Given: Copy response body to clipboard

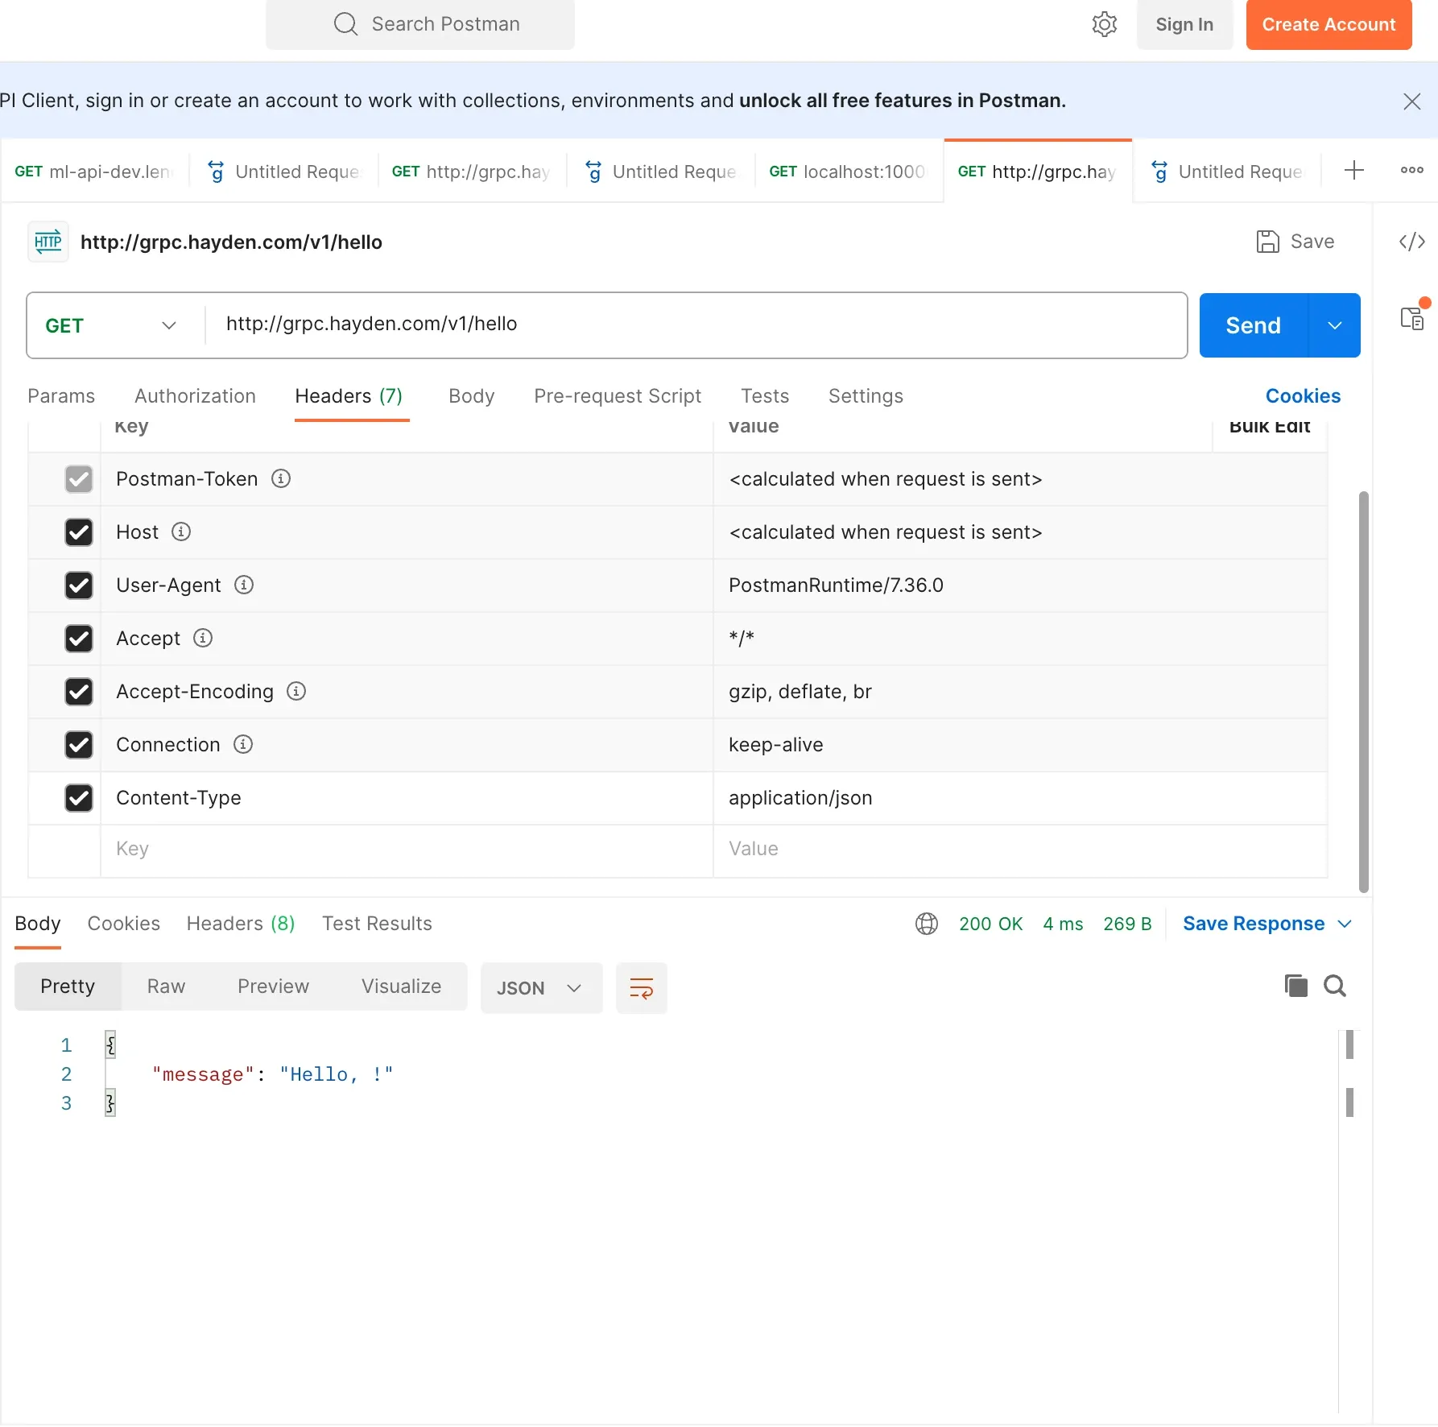Looking at the screenshot, I should click(1296, 986).
